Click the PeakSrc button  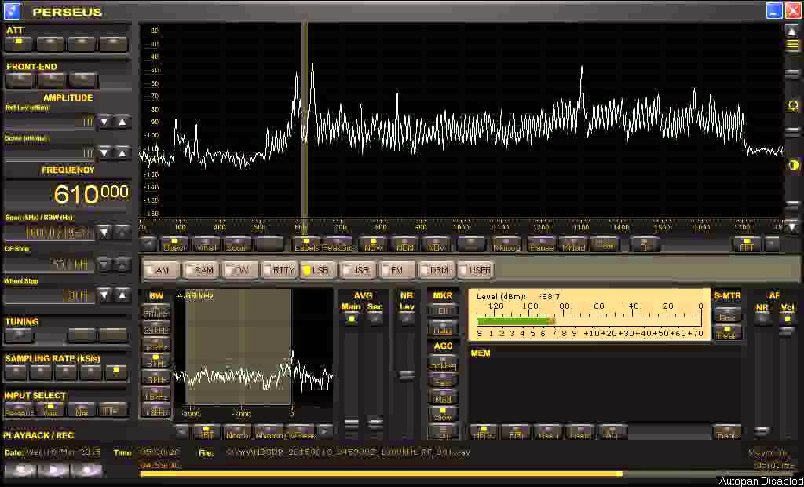tap(338, 244)
